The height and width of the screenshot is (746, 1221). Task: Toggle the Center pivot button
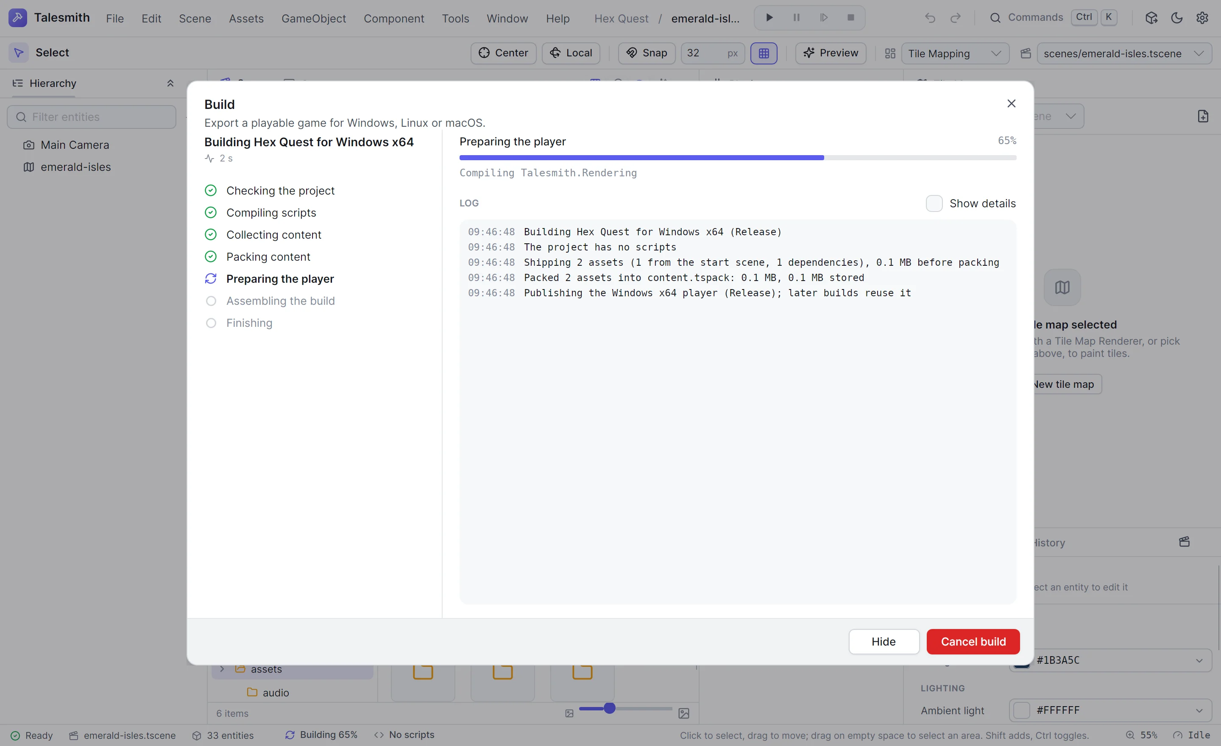[504, 53]
